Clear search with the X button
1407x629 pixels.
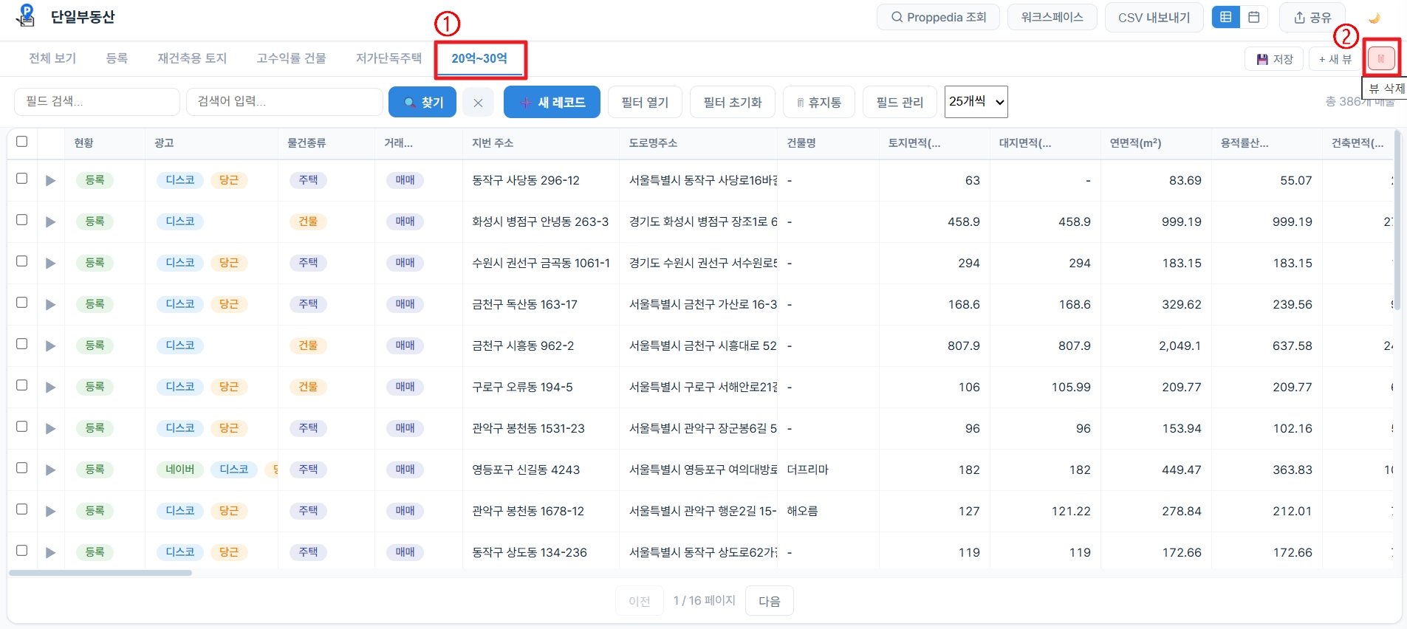click(478, 103)
